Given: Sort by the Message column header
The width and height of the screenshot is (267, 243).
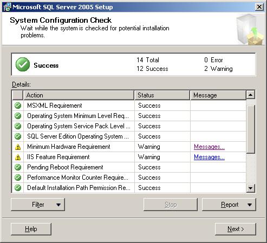Looking at the screenshot, I should point(218,95).
